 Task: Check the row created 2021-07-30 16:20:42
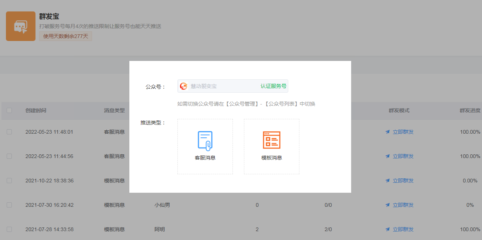(9, 205)
